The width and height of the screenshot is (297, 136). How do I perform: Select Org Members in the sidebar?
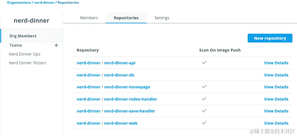(23, 36)
